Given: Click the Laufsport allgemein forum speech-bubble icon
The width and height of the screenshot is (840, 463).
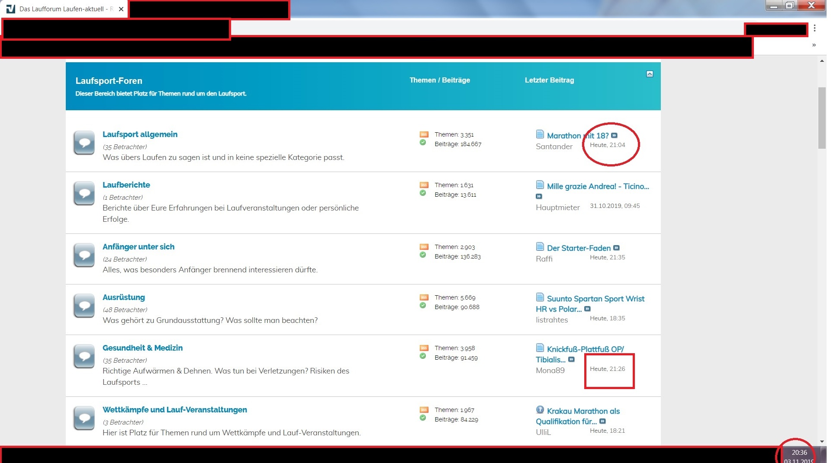Looking at the screenshot, I should 84,143.
